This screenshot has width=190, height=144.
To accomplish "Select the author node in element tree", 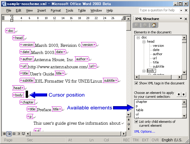I will click(x=157, y=54).
